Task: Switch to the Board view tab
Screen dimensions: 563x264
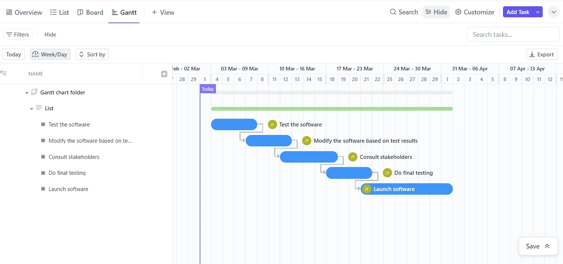Action: pos(90,12)
